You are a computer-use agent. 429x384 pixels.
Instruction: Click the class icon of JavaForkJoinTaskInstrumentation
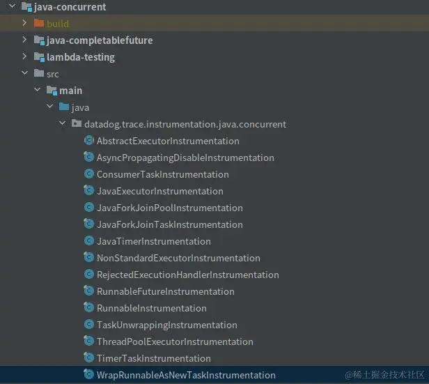(x=89, y=224)
